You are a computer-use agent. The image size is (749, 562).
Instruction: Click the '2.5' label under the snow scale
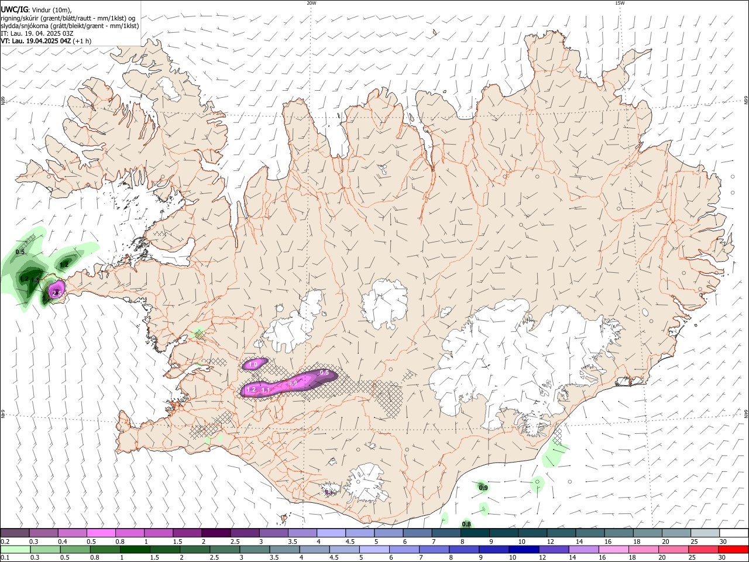point(235,542)
